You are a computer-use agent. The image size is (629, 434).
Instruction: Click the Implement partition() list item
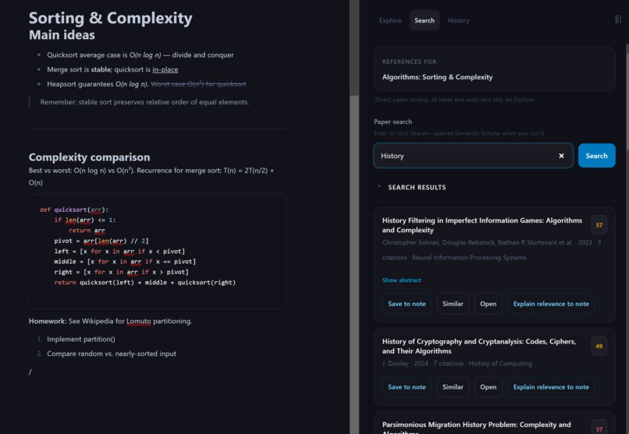pyautogui.click(x=80, y=339)
